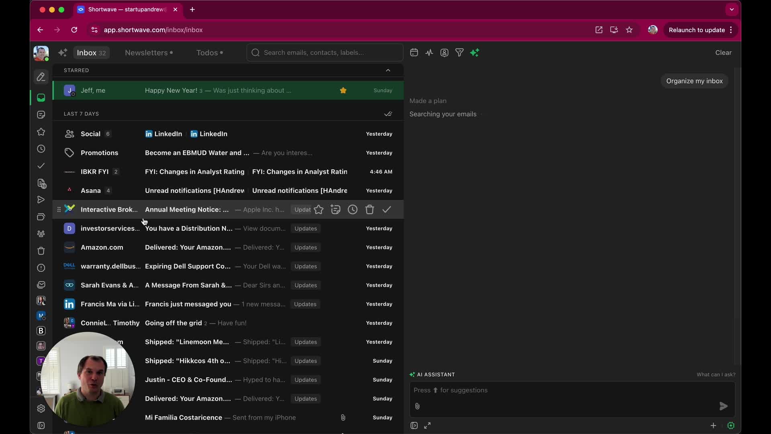Toggle the star on Jeff's email
This screenshot has height=434, width=771.
343,90
